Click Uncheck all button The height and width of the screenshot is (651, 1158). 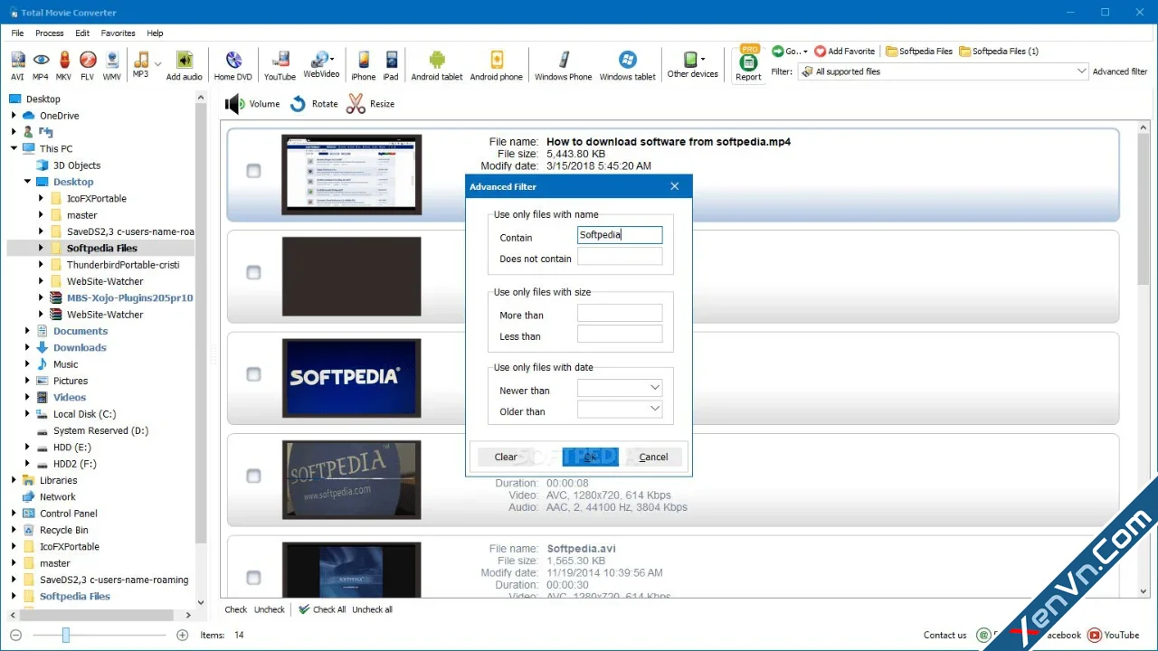pyautogui.click(x=372, y=609)
